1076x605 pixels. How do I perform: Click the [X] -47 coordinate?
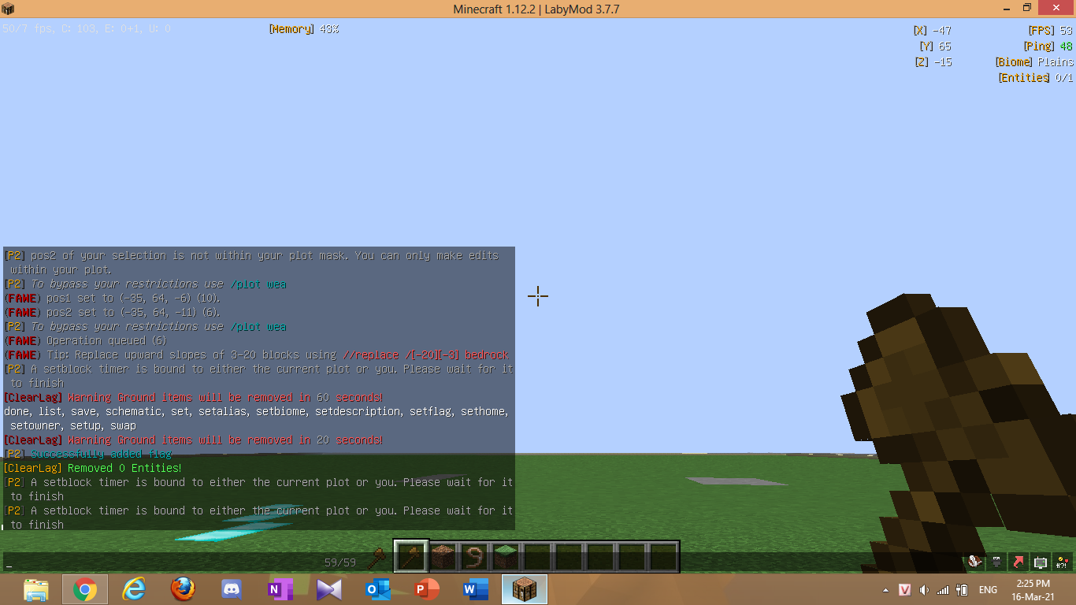(x=933, y=31)
